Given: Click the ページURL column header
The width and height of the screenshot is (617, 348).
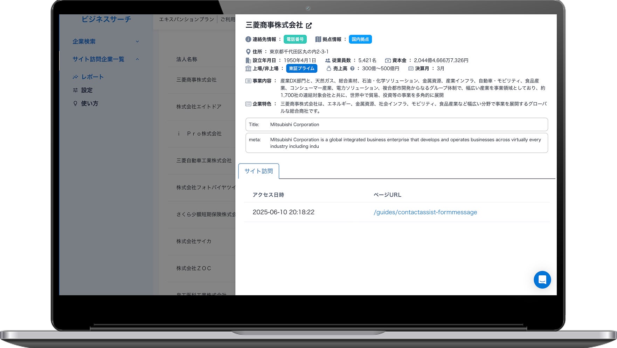Looking at the screenshot, I should click(x=388, y=195).
